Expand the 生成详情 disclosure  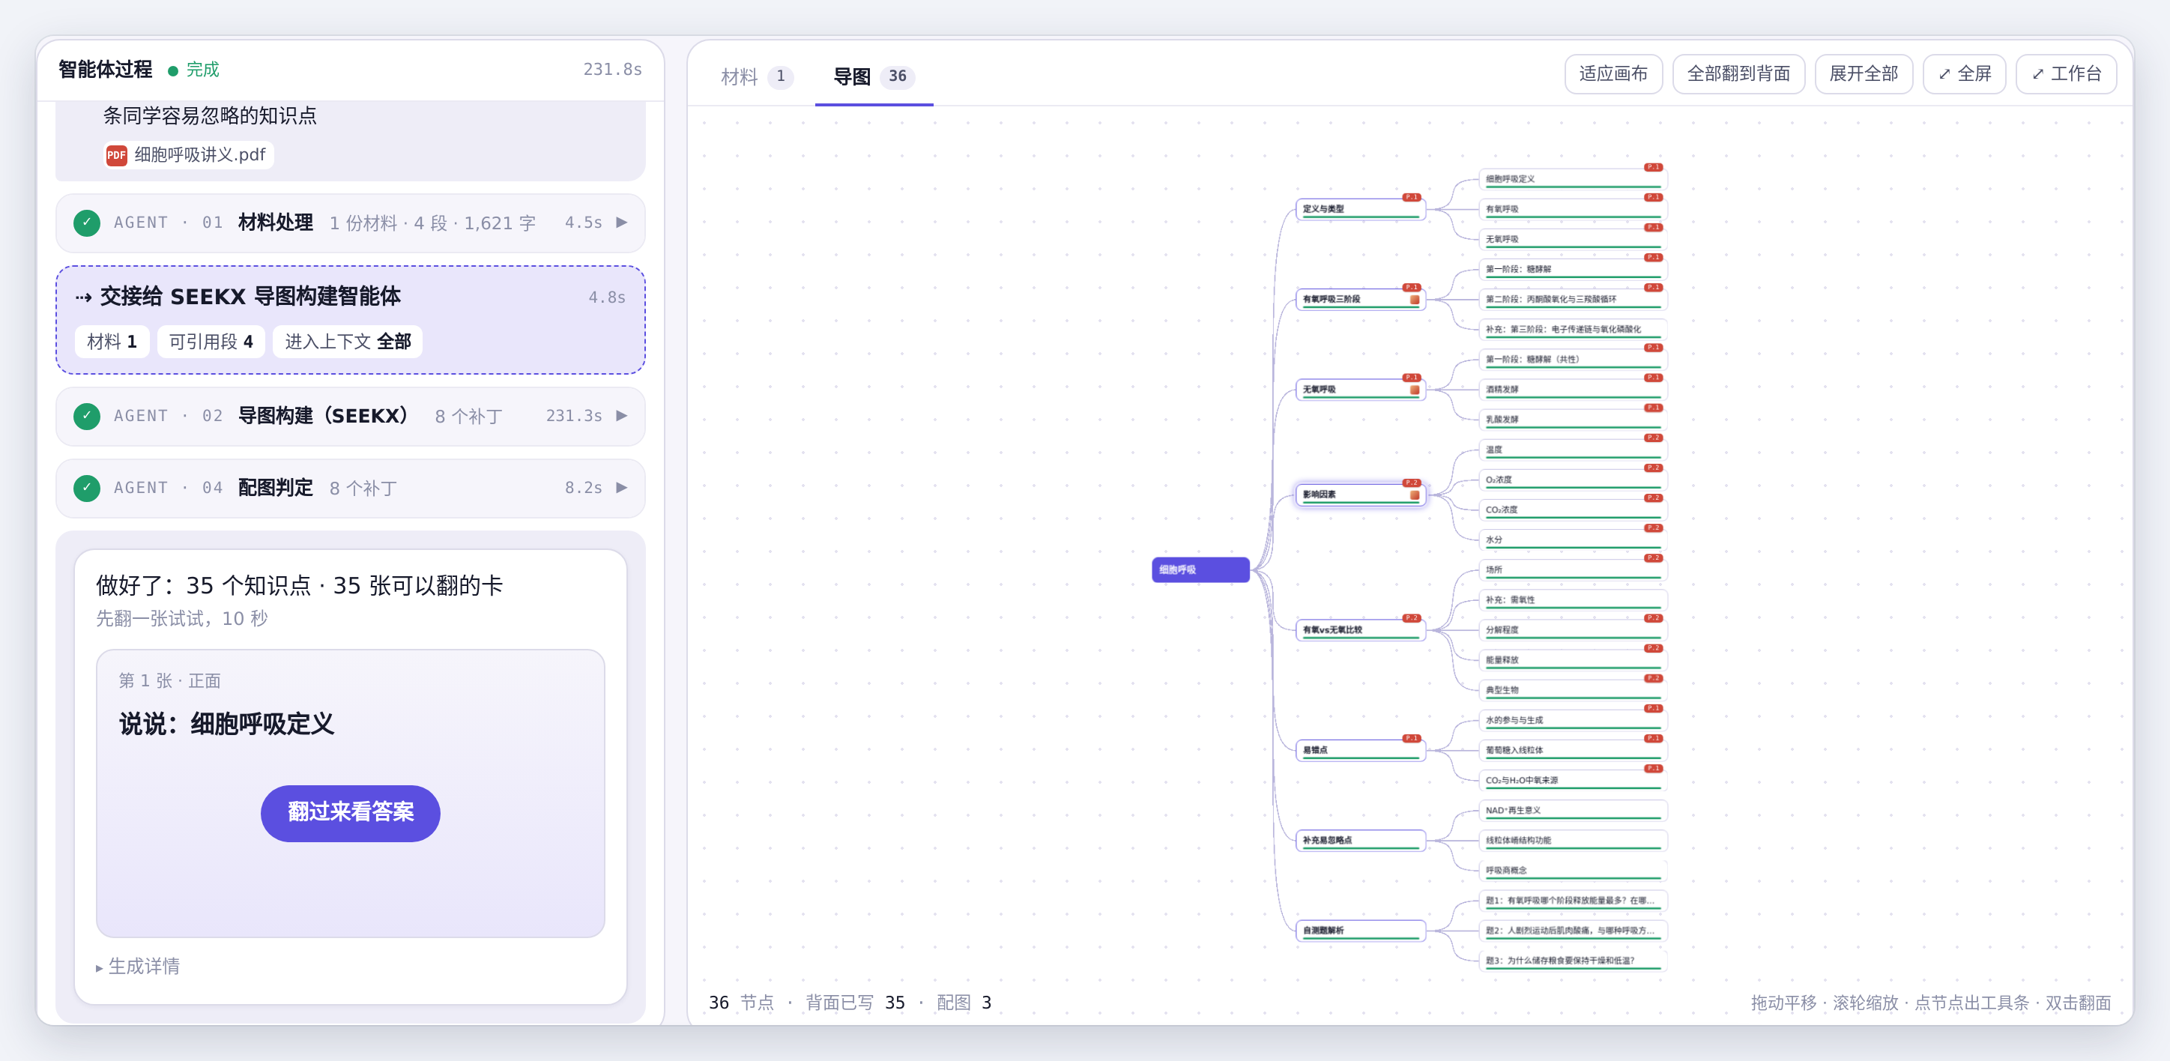coord(138,967)
